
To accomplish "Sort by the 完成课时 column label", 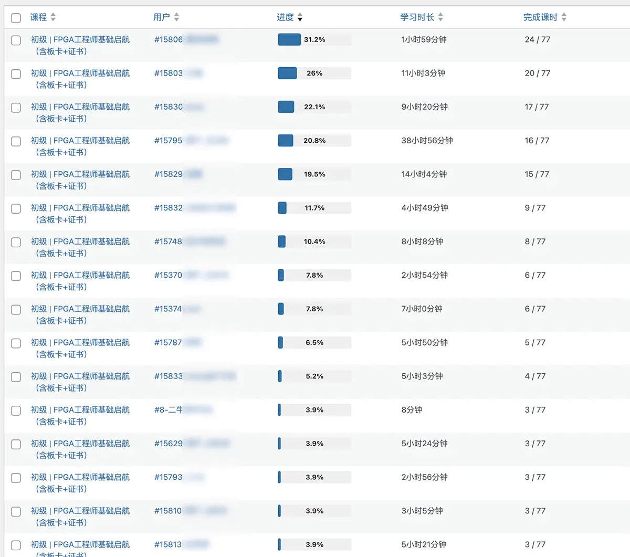I will [540, 17].
